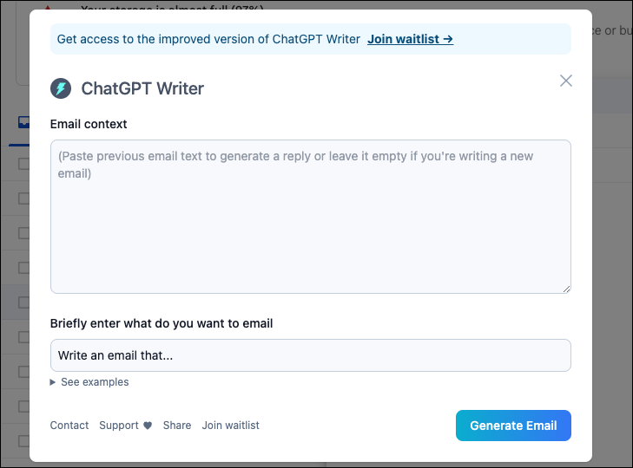
Task: Open the Support link
Action: 119,426
